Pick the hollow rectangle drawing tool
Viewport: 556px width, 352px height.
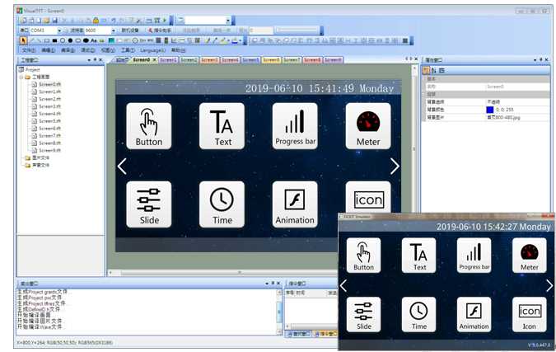(47, 40)
